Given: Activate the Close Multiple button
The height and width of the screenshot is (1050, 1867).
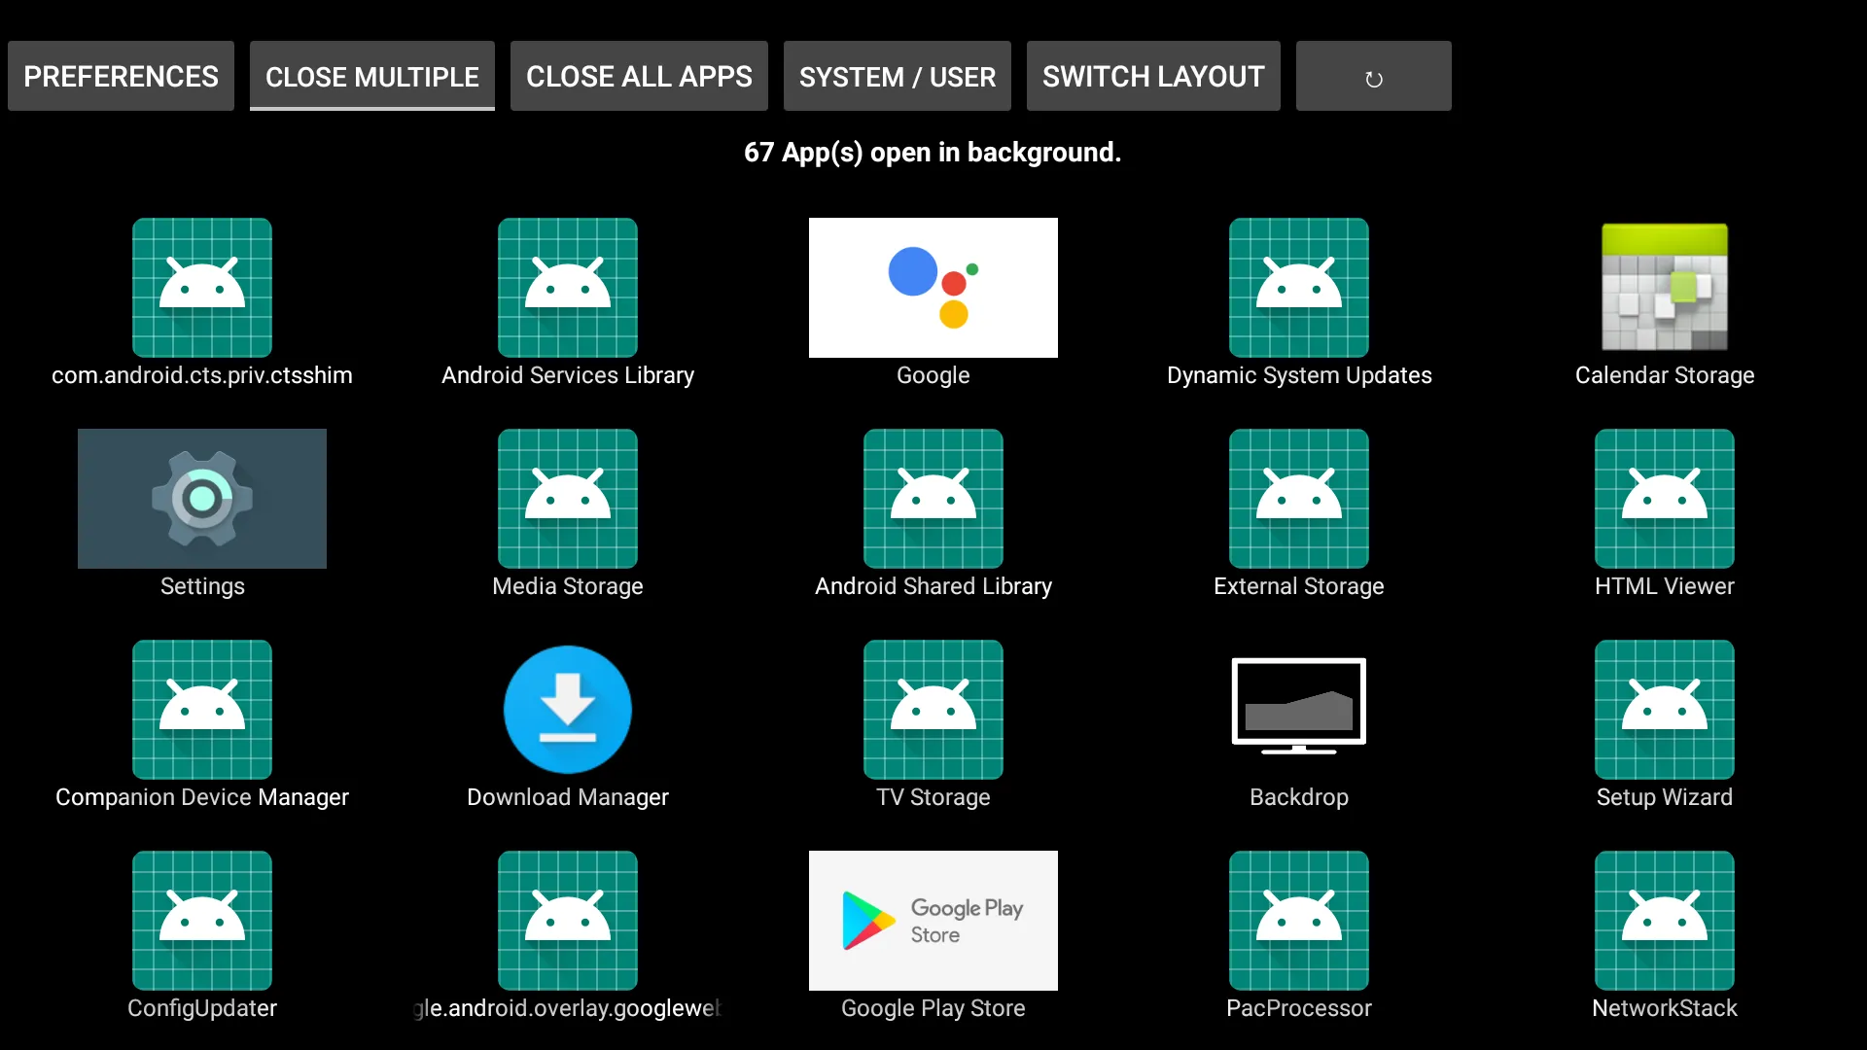Looking at the screenshot, I should click(x=372, y=76).
